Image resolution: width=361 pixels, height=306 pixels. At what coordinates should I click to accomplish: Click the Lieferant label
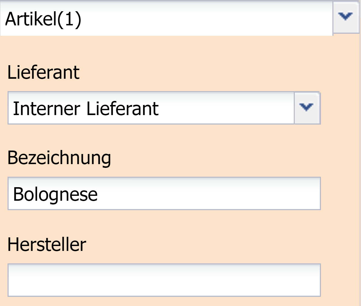coord(43,72)
